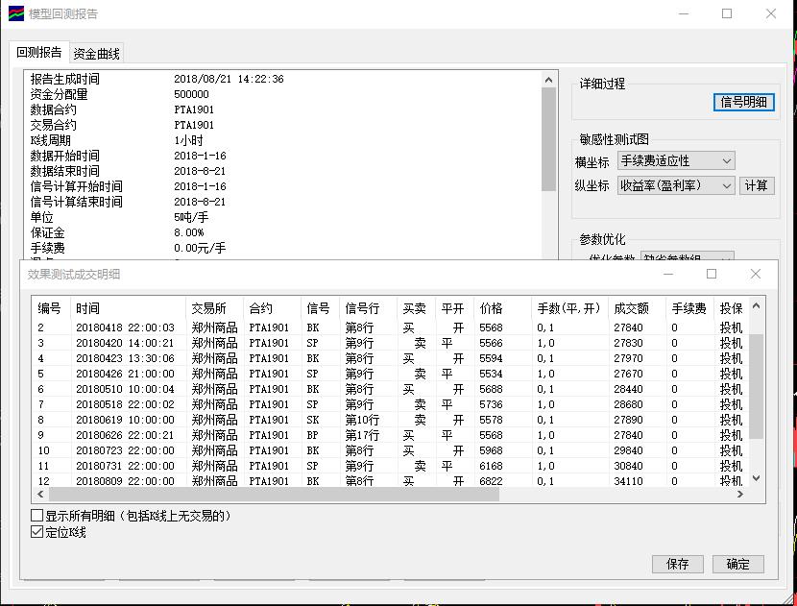797x606 pixels.
Task: Maximize the 效果测试成交明细 window
Action: [712, 274]
